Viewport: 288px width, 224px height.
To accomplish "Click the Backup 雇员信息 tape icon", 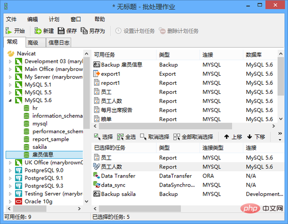I will [96, 65].
